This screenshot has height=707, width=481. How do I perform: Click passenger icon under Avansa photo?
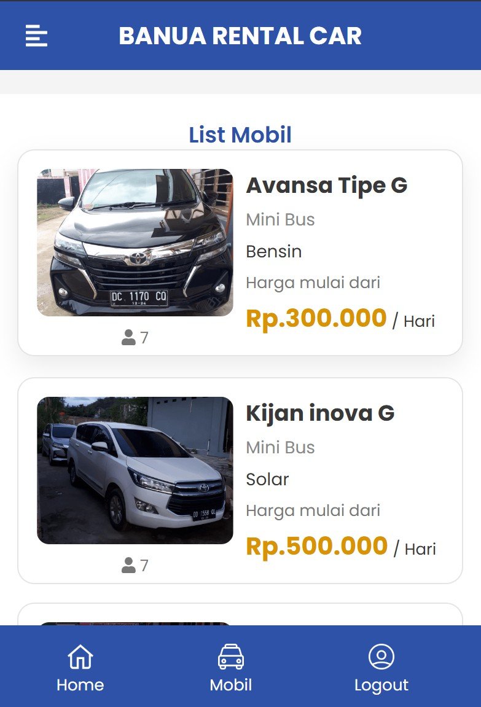[128, 337]
